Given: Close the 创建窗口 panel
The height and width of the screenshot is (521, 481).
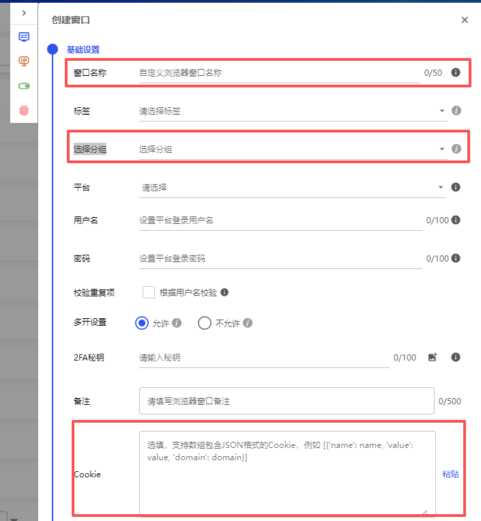Looking at the screenshot, I should tap(465, 20).
